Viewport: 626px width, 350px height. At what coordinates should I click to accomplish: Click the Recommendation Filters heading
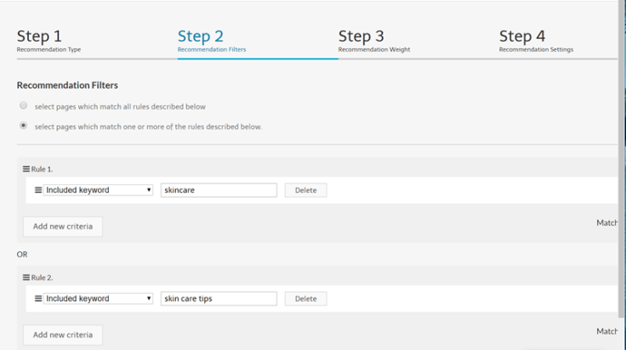pos(67,85)
